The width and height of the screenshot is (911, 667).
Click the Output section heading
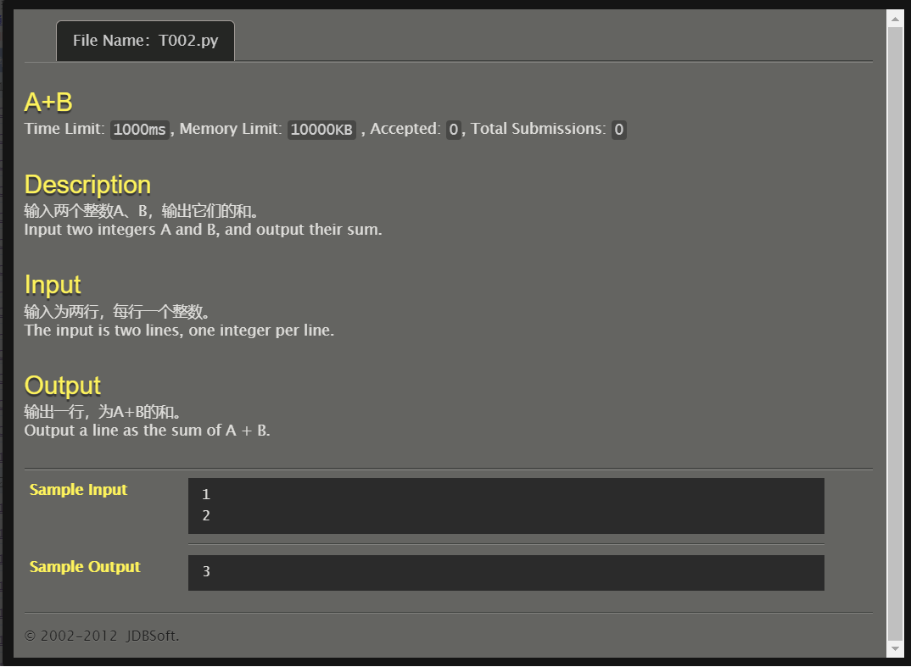[x=62, y=385]
